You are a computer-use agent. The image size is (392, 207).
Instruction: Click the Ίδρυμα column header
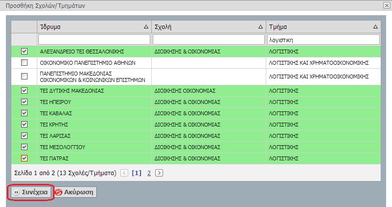pyautogui.click(x=94, y=26)
